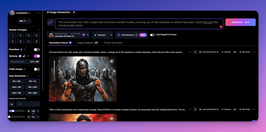
Task: Click inside the prompt text box
Action: (139, 24)
